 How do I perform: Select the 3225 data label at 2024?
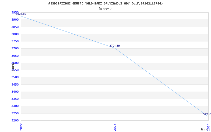tap(207, 114)
